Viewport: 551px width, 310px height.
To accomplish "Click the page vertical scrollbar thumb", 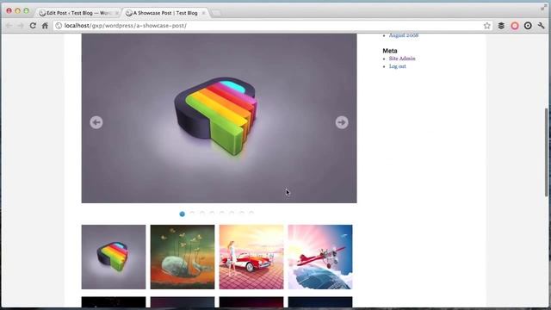I will [547, 152].
